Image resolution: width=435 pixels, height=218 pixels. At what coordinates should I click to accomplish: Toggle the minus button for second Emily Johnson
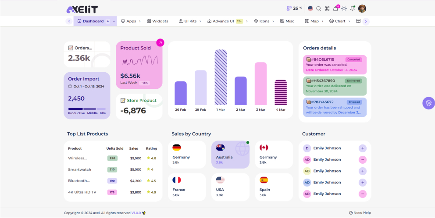[x=363, y=160]
